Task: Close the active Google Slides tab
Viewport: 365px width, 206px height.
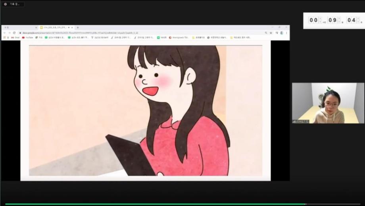Action: pos(72,27)
